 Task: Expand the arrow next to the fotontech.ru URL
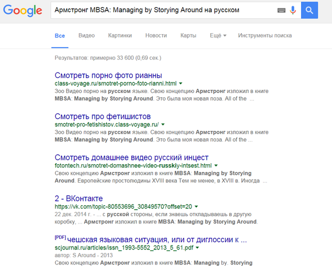(216, 166)
